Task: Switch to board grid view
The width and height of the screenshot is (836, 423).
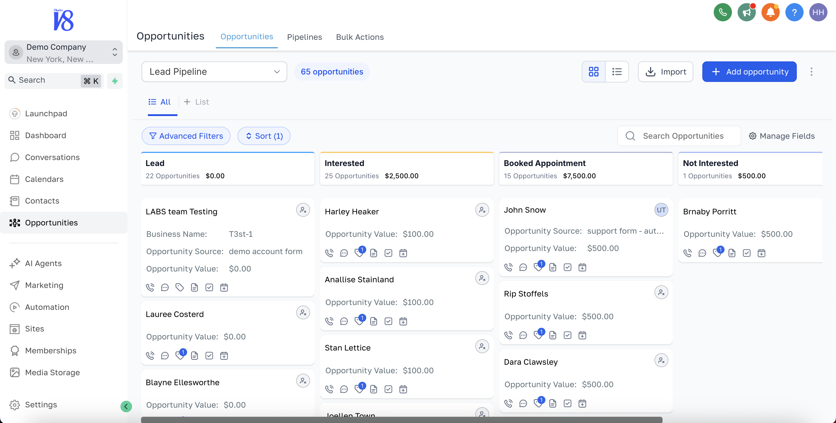Action: pos(593,71)
